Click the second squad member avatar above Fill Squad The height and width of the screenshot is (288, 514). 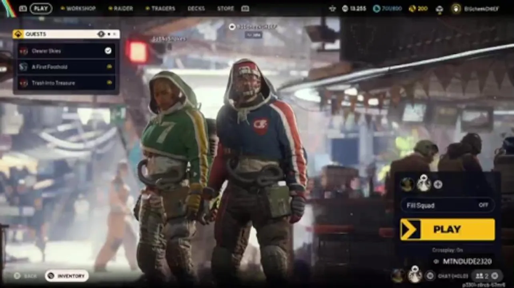[424, 183]
